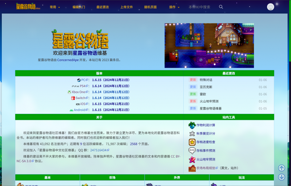Screen dimensions: 291x186
Task: Open 上传文件 in the navbar
Action: coord(127,7)
